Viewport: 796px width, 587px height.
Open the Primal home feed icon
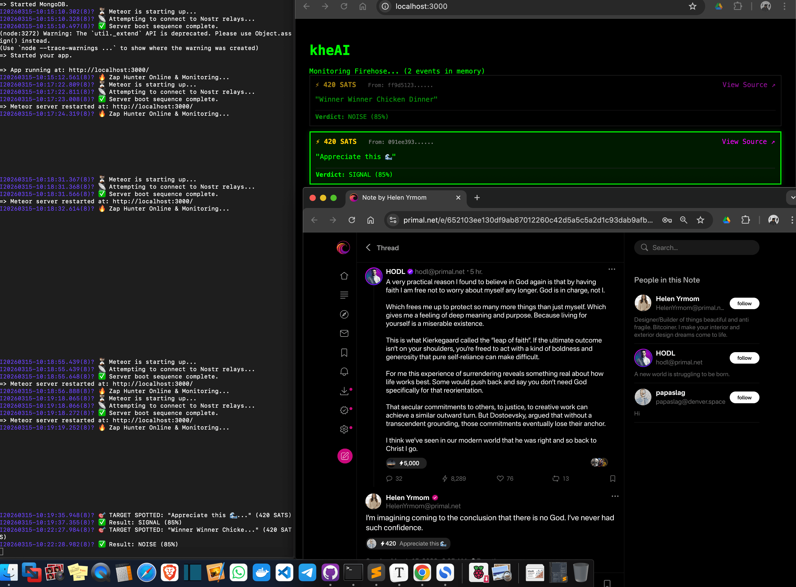click(344, 276)
